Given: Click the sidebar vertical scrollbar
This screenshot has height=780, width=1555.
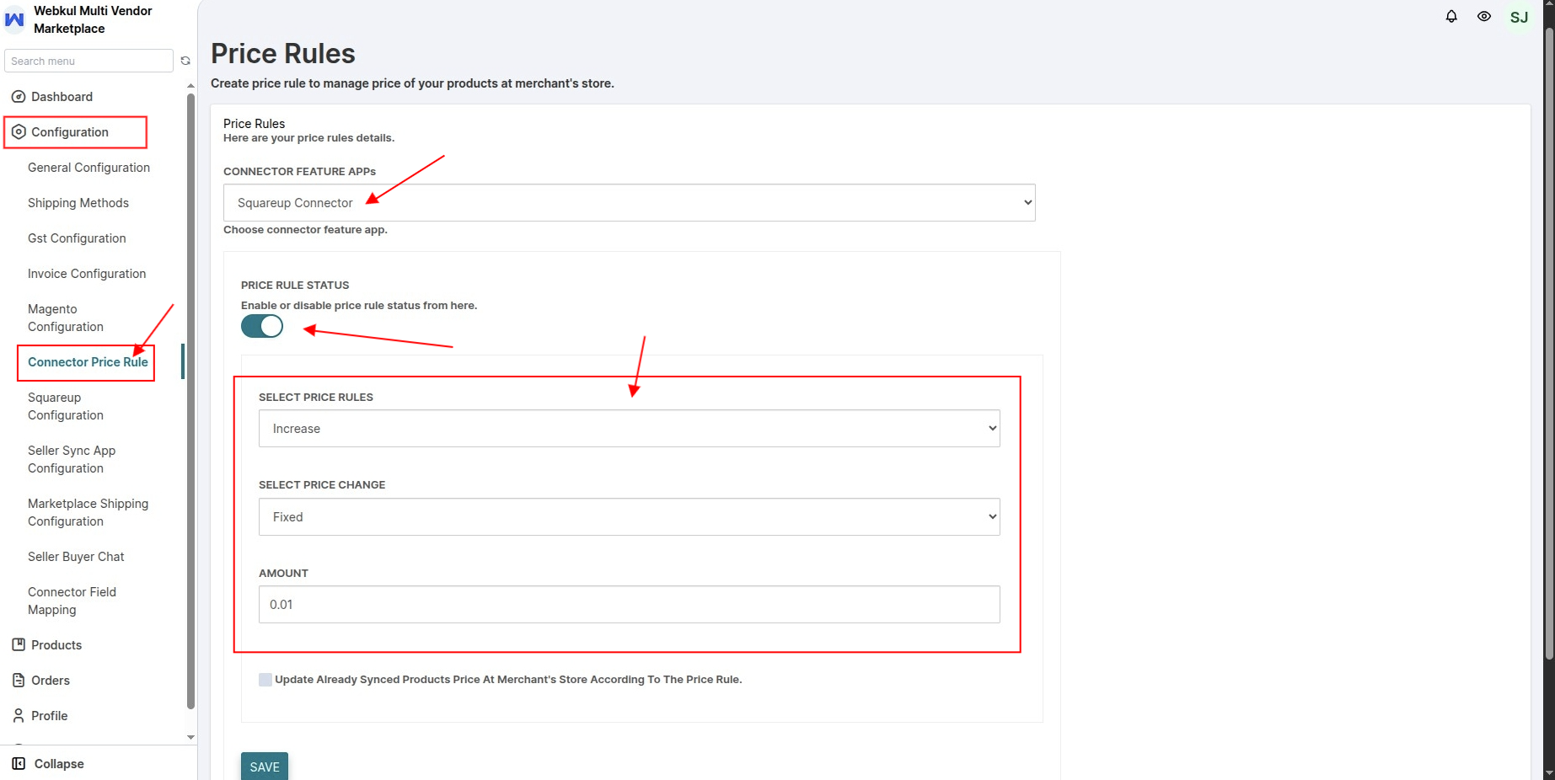Looking at the screenshot, I should (190, 400).
